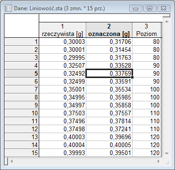Select highlighted row header 5
The height and width of the screenshot is (170, 175).
22,74
